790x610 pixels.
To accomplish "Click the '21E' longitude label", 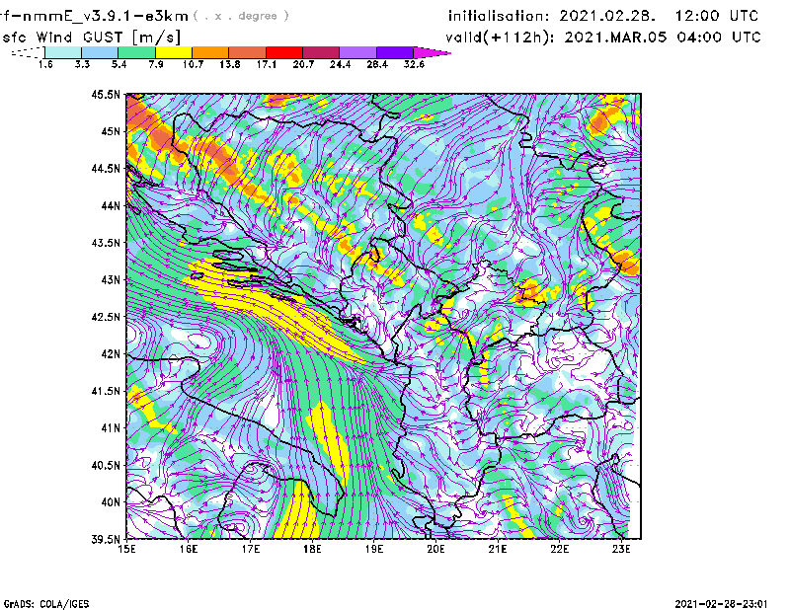I will click(x=498, y=549).
